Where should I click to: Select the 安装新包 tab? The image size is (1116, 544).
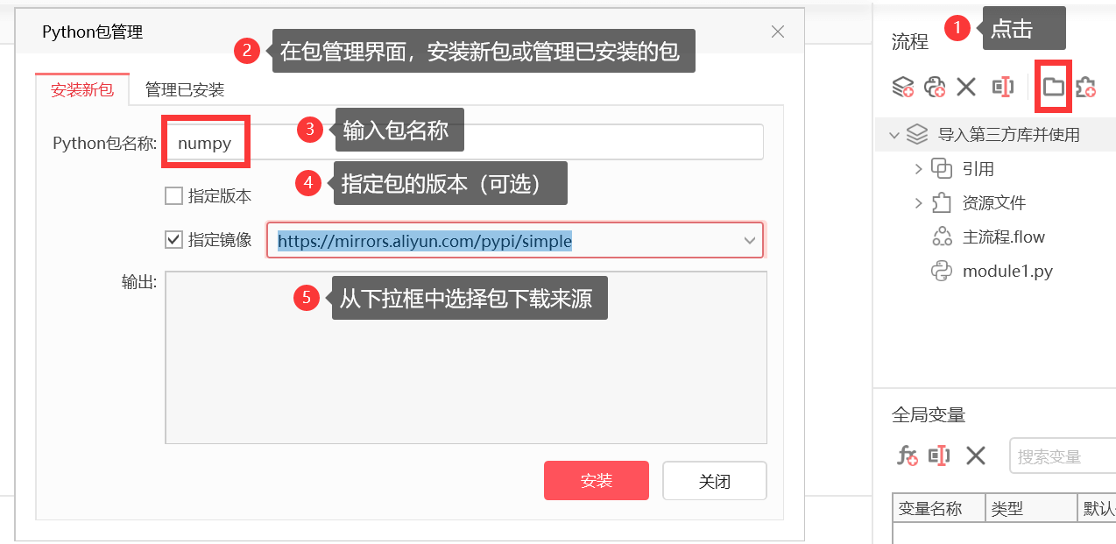click(x=82, y=89)
